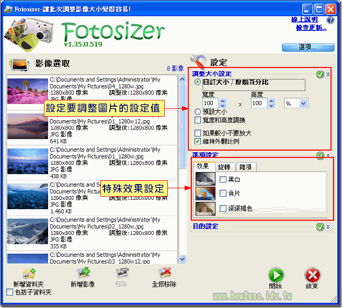Collapse the options settings section (選項設定)
Screen dimensions: 342x308
328,155
